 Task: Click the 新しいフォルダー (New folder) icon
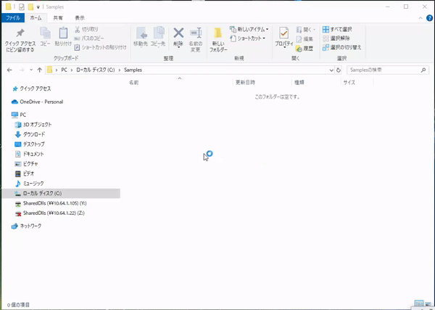(x=218, y=36)
